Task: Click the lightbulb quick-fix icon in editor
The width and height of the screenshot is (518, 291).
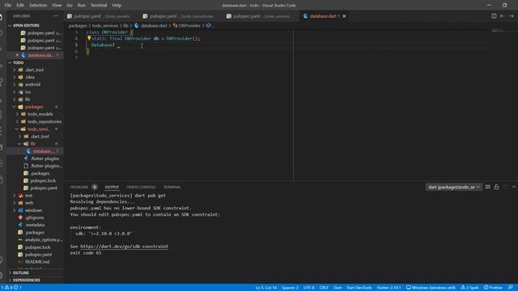Action: [x=89, y=38]
